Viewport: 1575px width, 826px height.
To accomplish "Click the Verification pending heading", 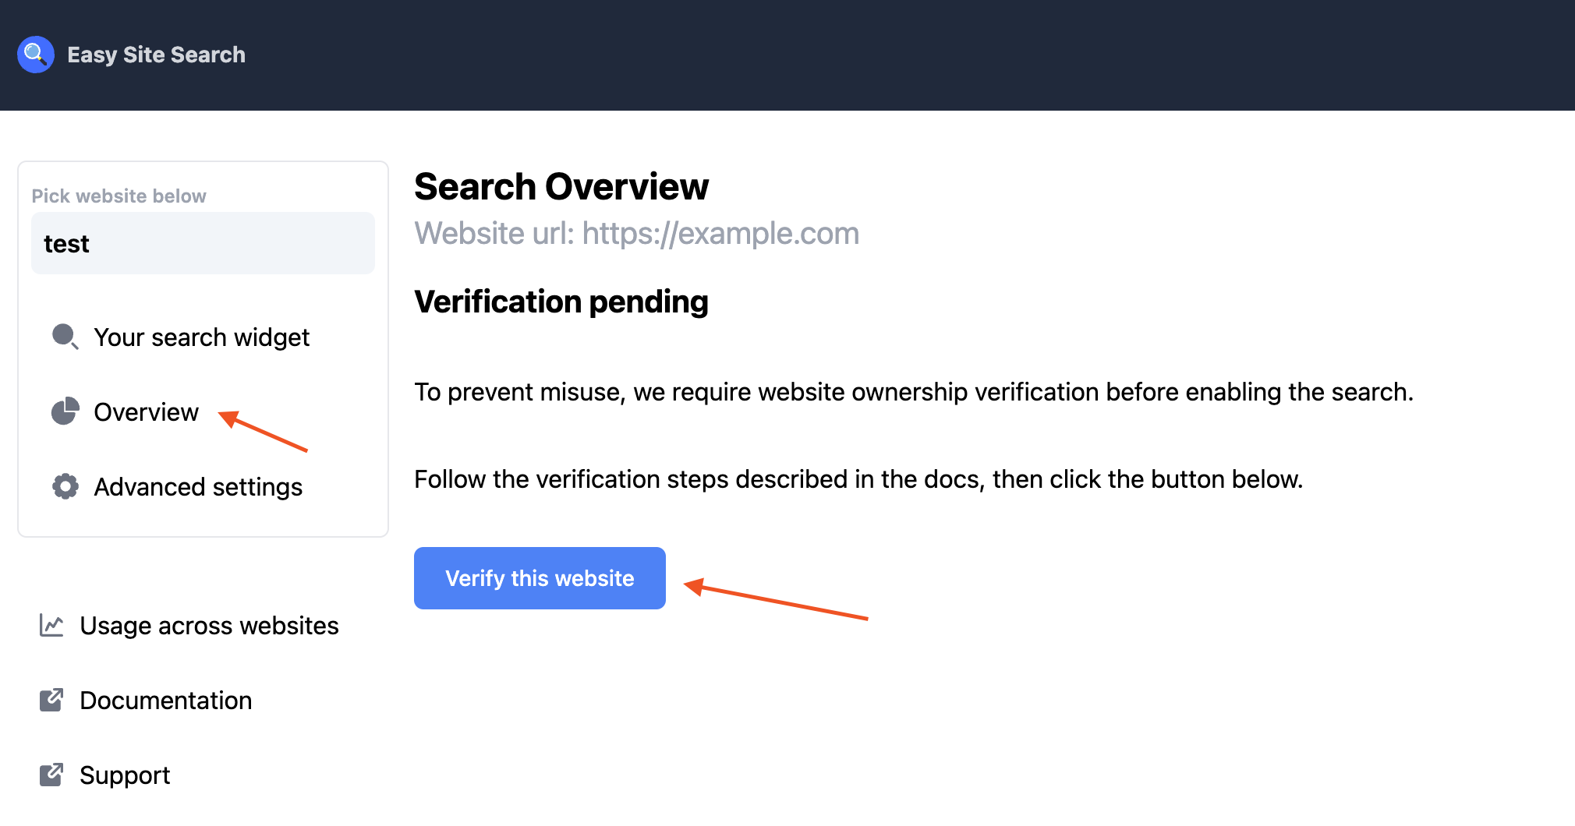I will (561, 302).
